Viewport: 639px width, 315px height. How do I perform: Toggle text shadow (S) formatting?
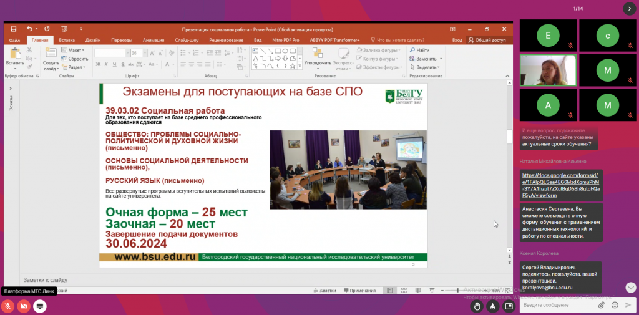click(123, 64)
